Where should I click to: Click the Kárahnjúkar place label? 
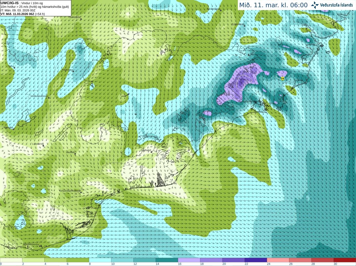214,9
